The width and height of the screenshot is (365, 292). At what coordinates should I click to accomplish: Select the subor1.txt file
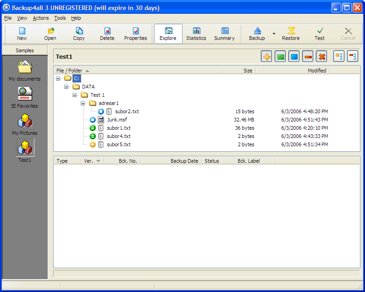(x=119, y=128)
